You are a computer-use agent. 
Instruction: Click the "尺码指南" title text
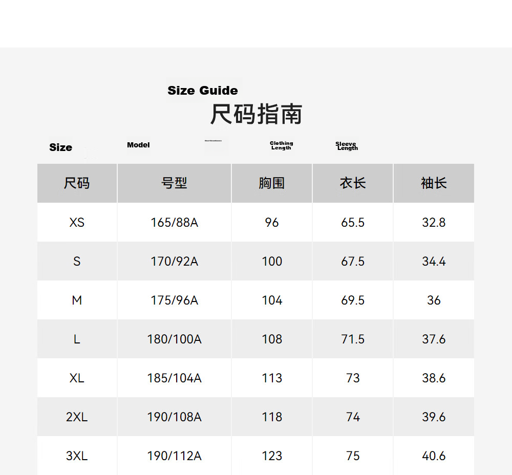pos(257,114)
